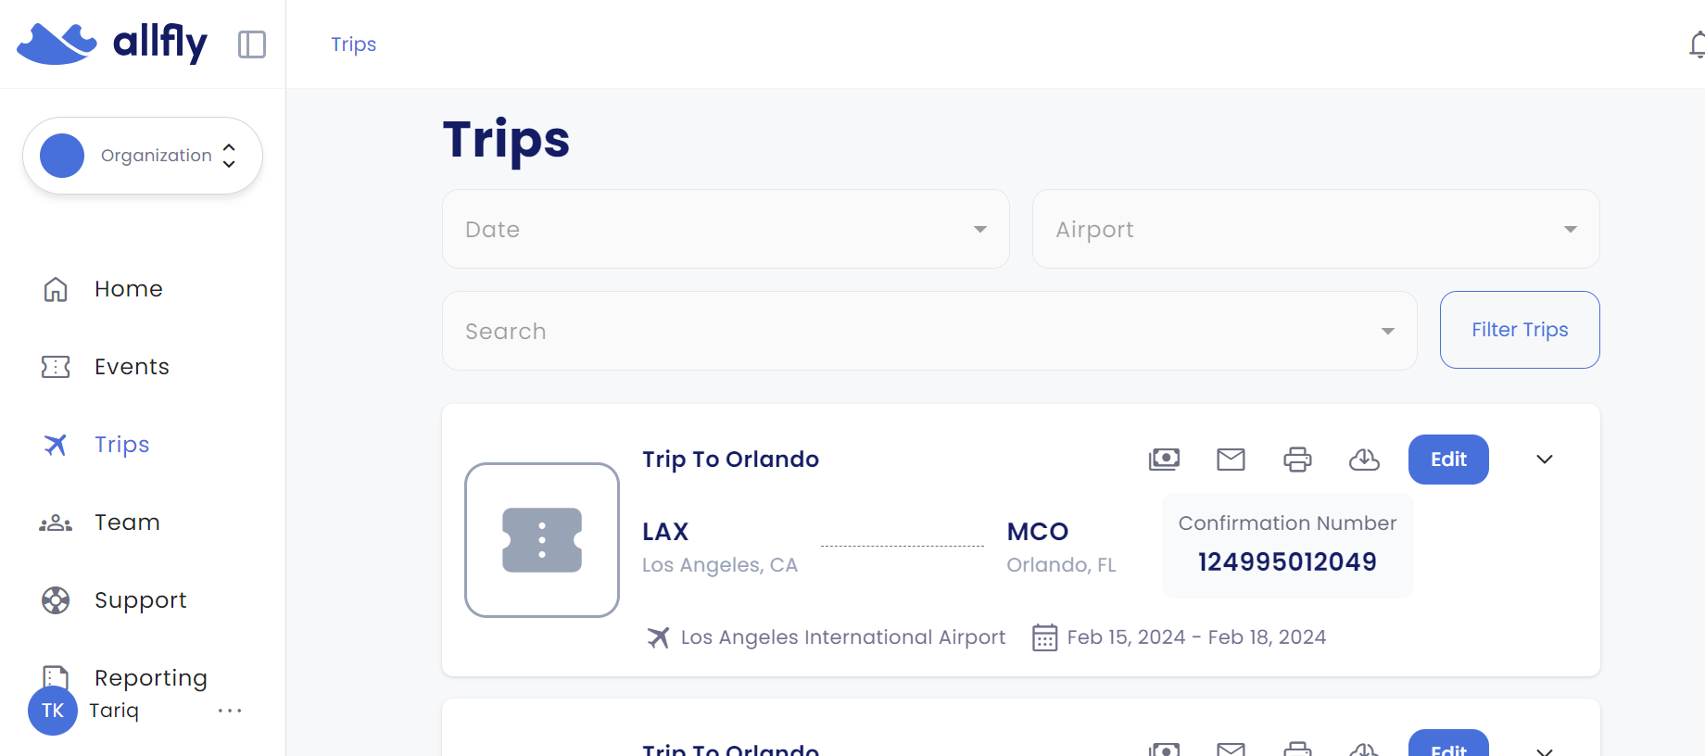The width and height of the screenshot is (1705, 756).
Task: Click the payment icon on first Orlando trip
Action: [1164, 460]
